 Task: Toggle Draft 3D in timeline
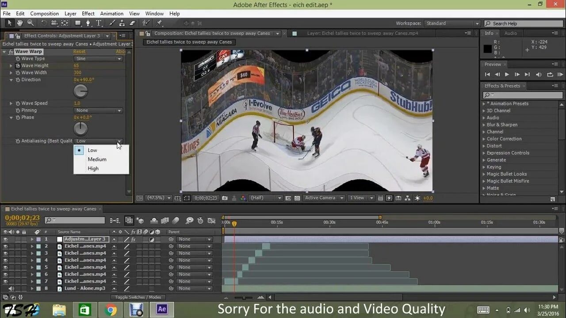pos(140,220)
